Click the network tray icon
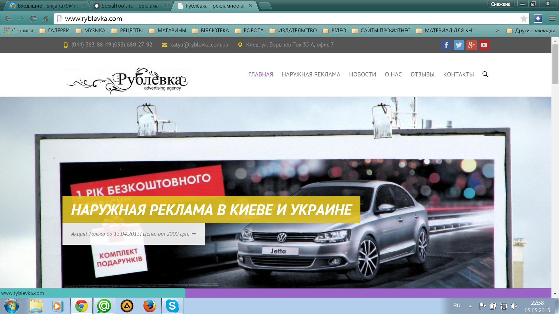Screen dimensions: 559x314 (x=503, y=306)
